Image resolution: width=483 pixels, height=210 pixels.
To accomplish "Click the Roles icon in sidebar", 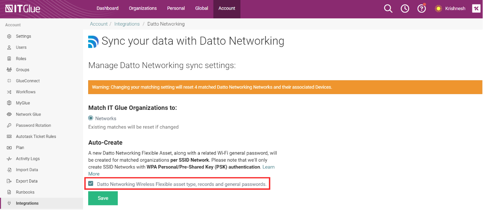I will 9,59.
